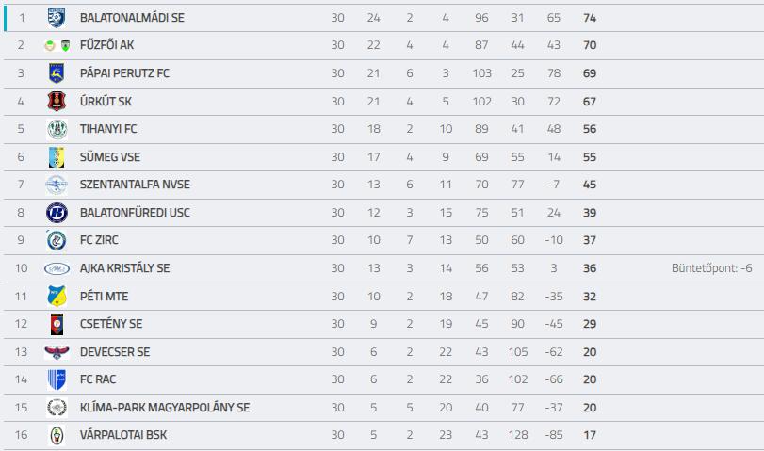Image resolution: width=764 pixels, height=451 pixels.
Task: Select the Úrkút SK red shield logo
Action: [57, 102]
